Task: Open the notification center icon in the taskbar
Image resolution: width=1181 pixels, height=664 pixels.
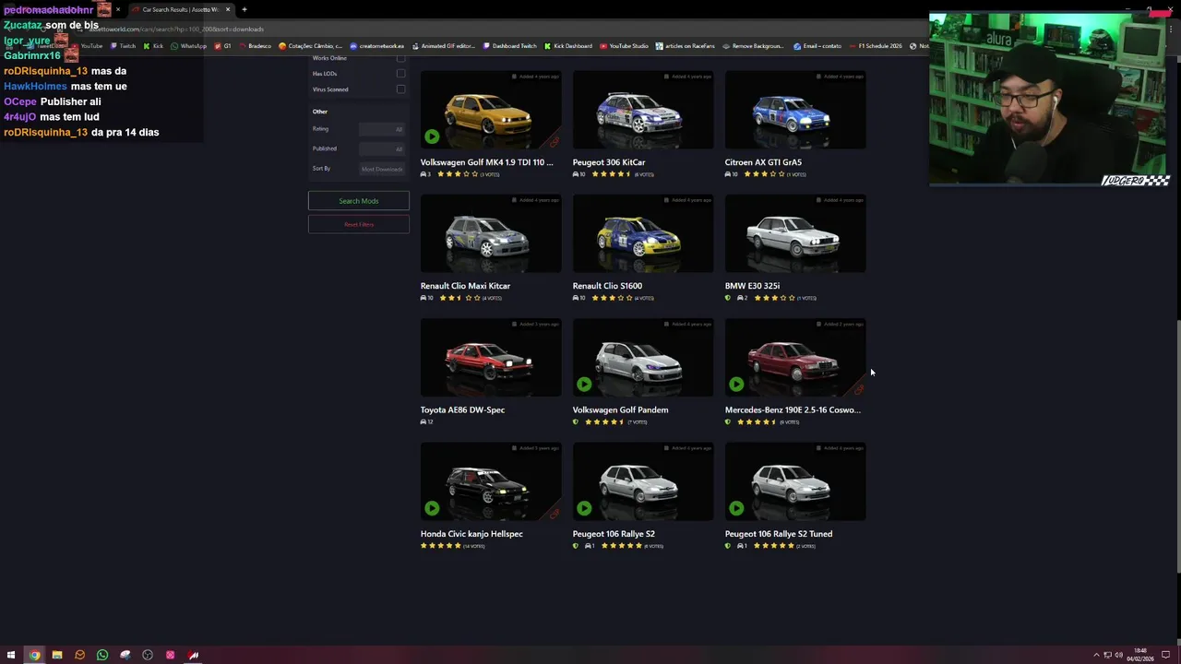Action: coord(1165,655)
